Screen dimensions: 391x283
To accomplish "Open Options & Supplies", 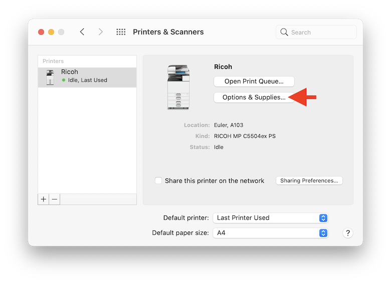I will tap(254, 97).
